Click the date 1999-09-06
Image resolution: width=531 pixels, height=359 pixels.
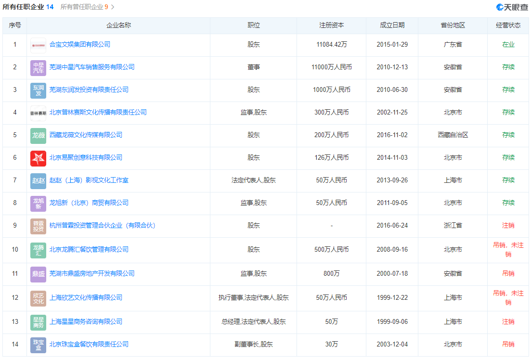[392, 321]
